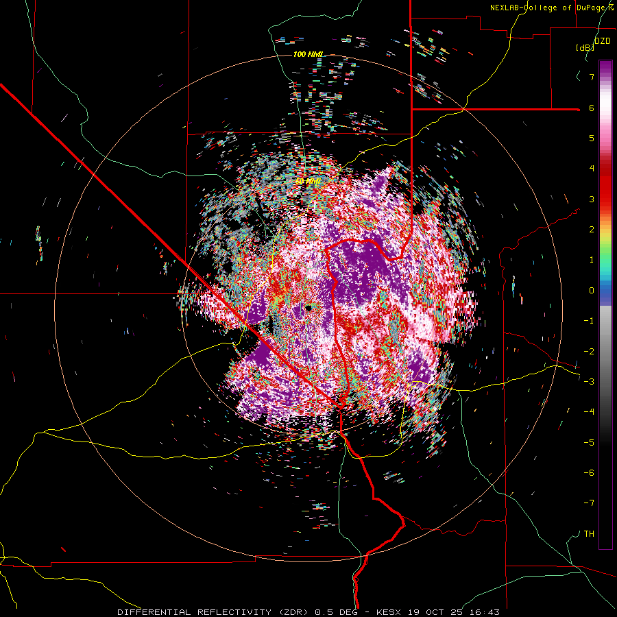This screenshot has width=617, height=617.
Task: Click the ZDR color scale bar
Action: pyautogui.click(x=605, y=304)
